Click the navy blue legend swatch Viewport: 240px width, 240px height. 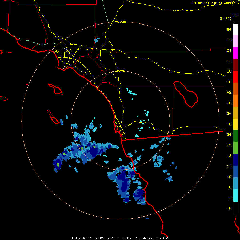[235, 160]
